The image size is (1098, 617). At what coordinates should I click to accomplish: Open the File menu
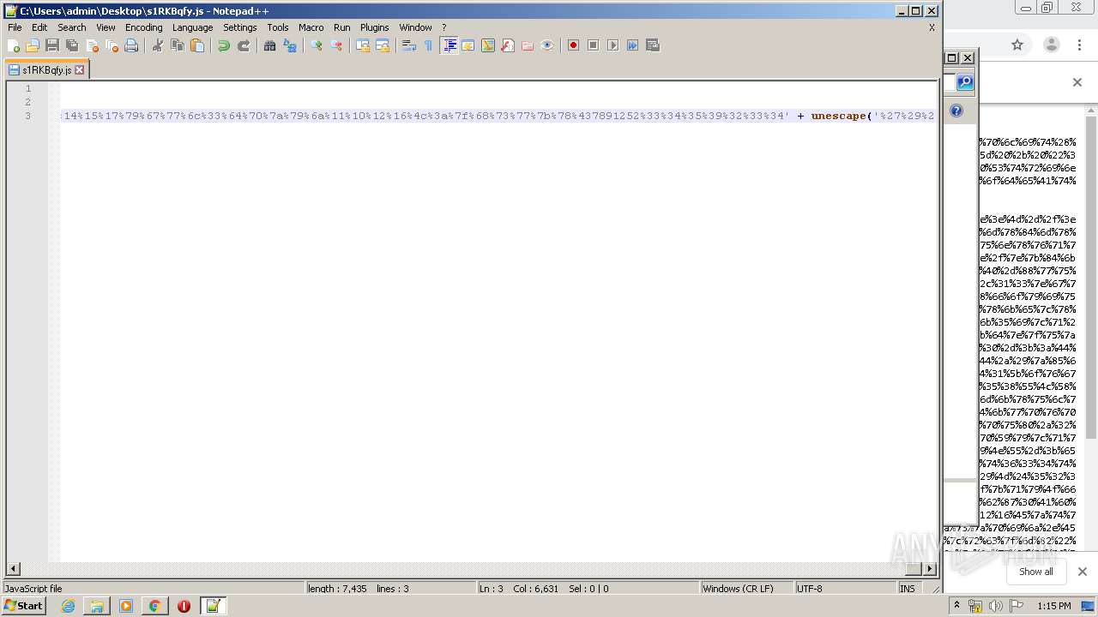[x=15, y=27]
